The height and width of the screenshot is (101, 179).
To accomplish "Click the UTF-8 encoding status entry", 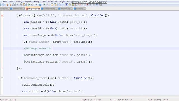I will (x=166, y=100).
